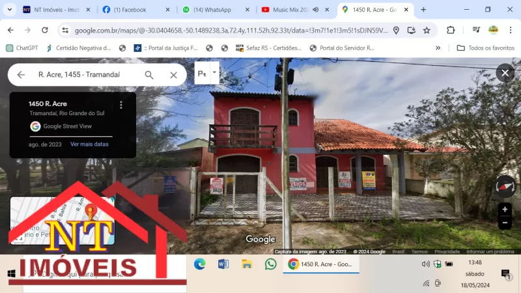This screenshot has height=293, width=521.
Task: Zoom out the Street View image
Action: point(505,223)
